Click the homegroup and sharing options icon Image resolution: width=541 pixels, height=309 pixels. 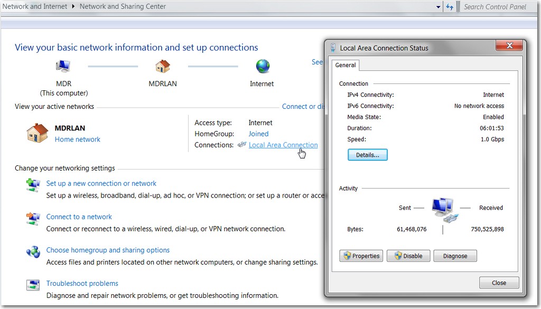(33, 252)
